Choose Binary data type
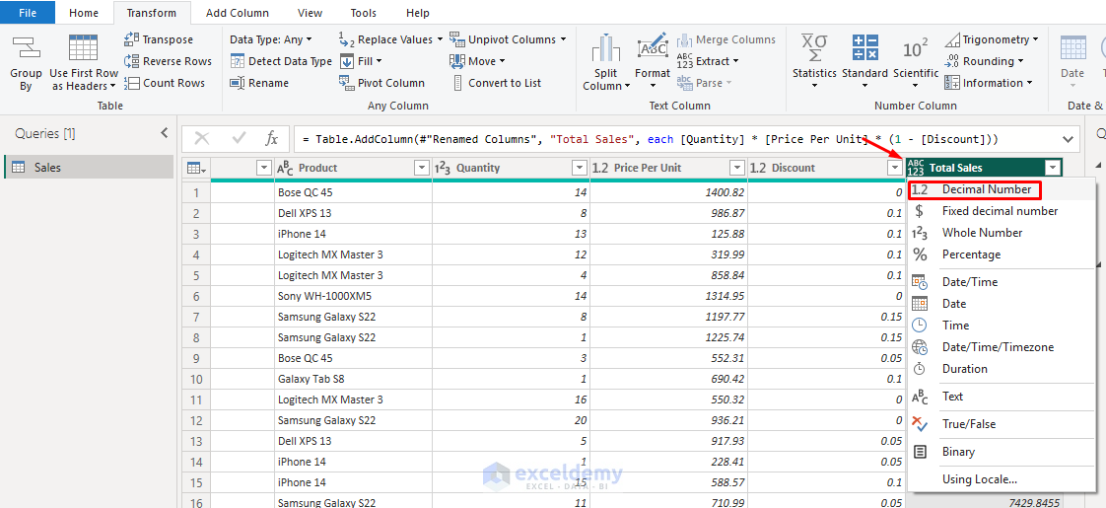Screen dimensions: 1106x508 pos(1002,452)
